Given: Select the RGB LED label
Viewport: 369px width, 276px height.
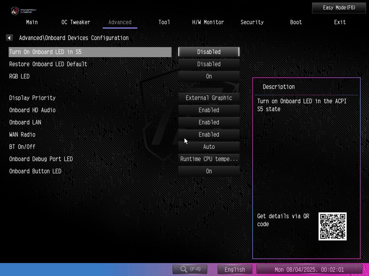Looking at the screenshot, I should [19, 76].
